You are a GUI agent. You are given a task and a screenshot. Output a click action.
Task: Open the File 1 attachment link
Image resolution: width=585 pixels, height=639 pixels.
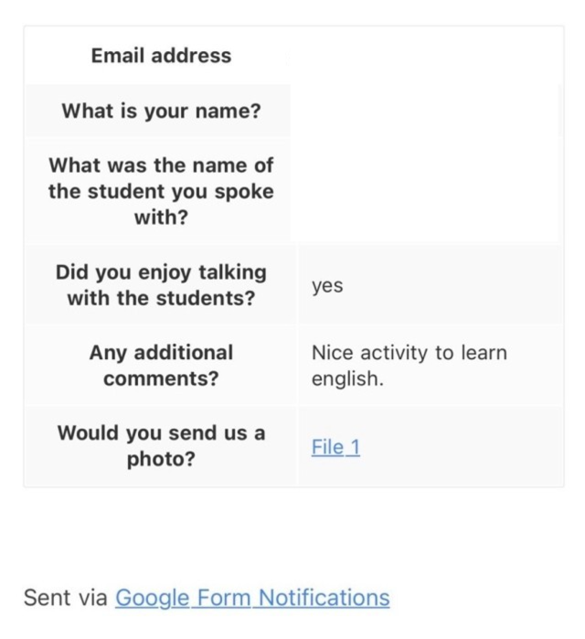(335, 447)
